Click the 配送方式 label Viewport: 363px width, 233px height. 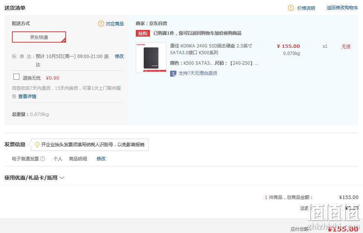click(21, 24)
